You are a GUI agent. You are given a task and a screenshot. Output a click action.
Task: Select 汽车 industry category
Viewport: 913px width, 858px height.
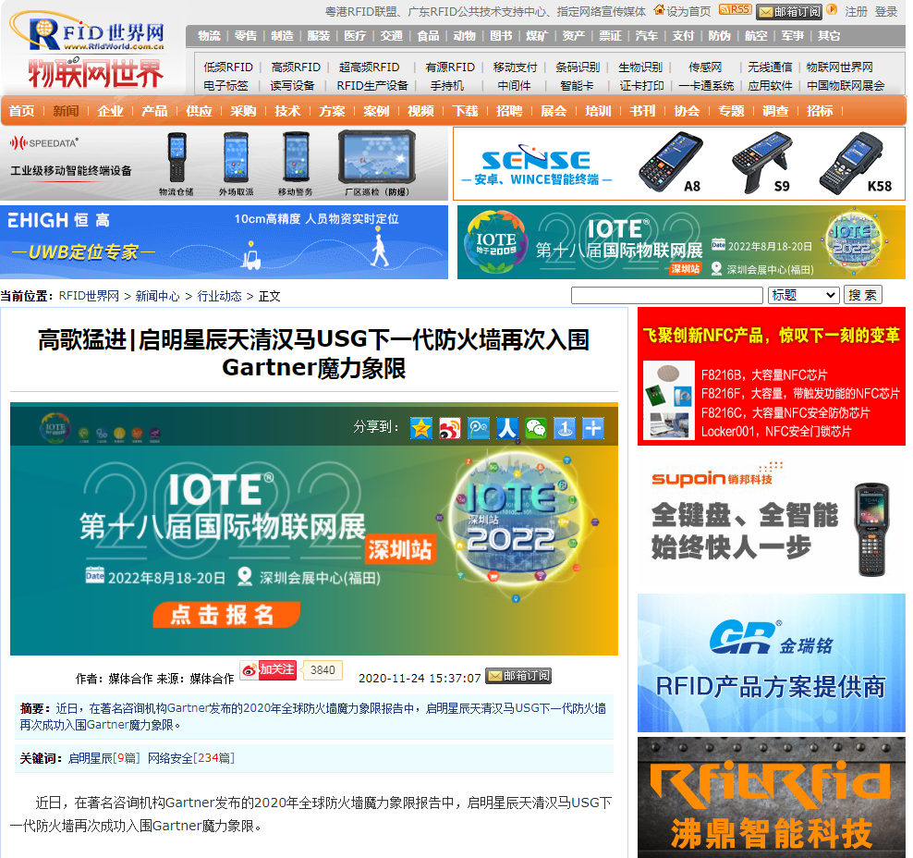646,36
